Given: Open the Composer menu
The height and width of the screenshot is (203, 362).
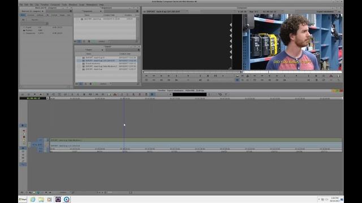Looking at the screenshot, I should point(55,5).
